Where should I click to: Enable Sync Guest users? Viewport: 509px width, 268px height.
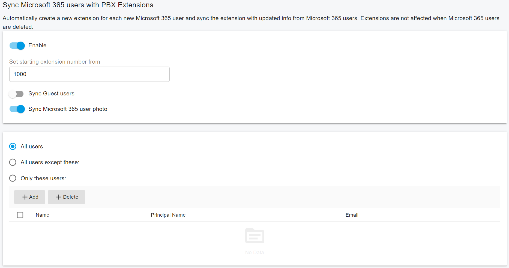pyautogui.click(x=16, y=94)
